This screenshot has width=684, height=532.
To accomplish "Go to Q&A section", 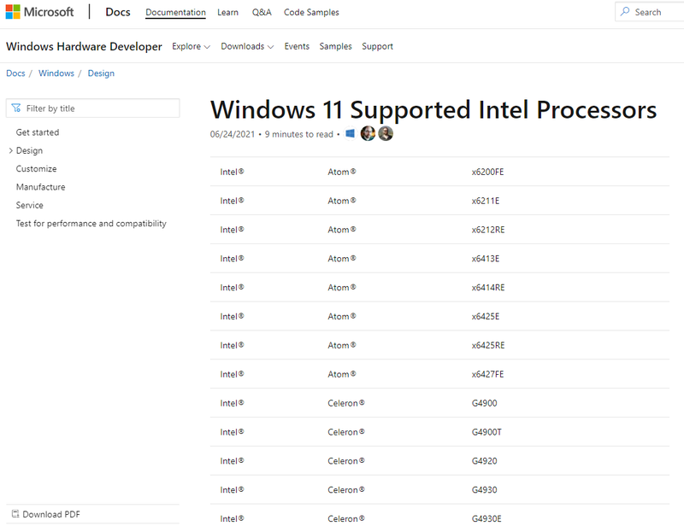I will click(x=262, y=12).
